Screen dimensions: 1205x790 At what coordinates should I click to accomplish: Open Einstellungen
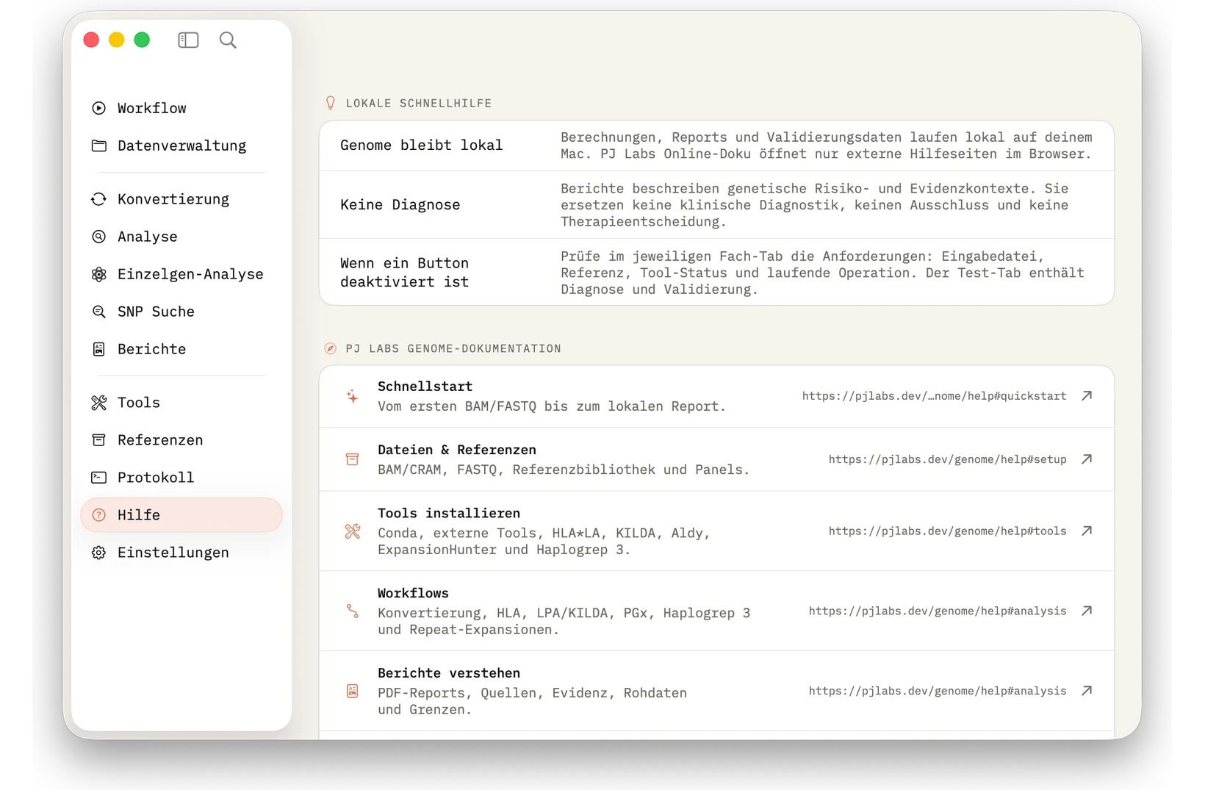181,553
